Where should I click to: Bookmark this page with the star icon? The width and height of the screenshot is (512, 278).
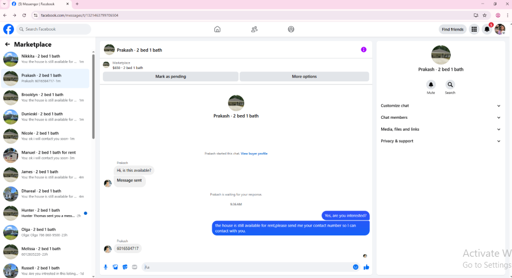tap(484, 15)
